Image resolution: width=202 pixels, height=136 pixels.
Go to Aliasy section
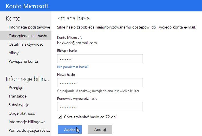click(14, 53)
